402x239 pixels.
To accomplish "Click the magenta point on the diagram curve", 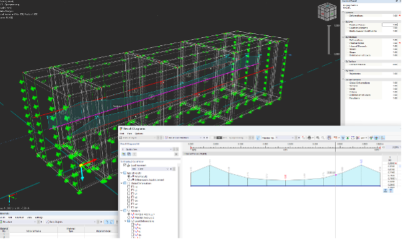I will pyautogui.click(x=336, y=175).
